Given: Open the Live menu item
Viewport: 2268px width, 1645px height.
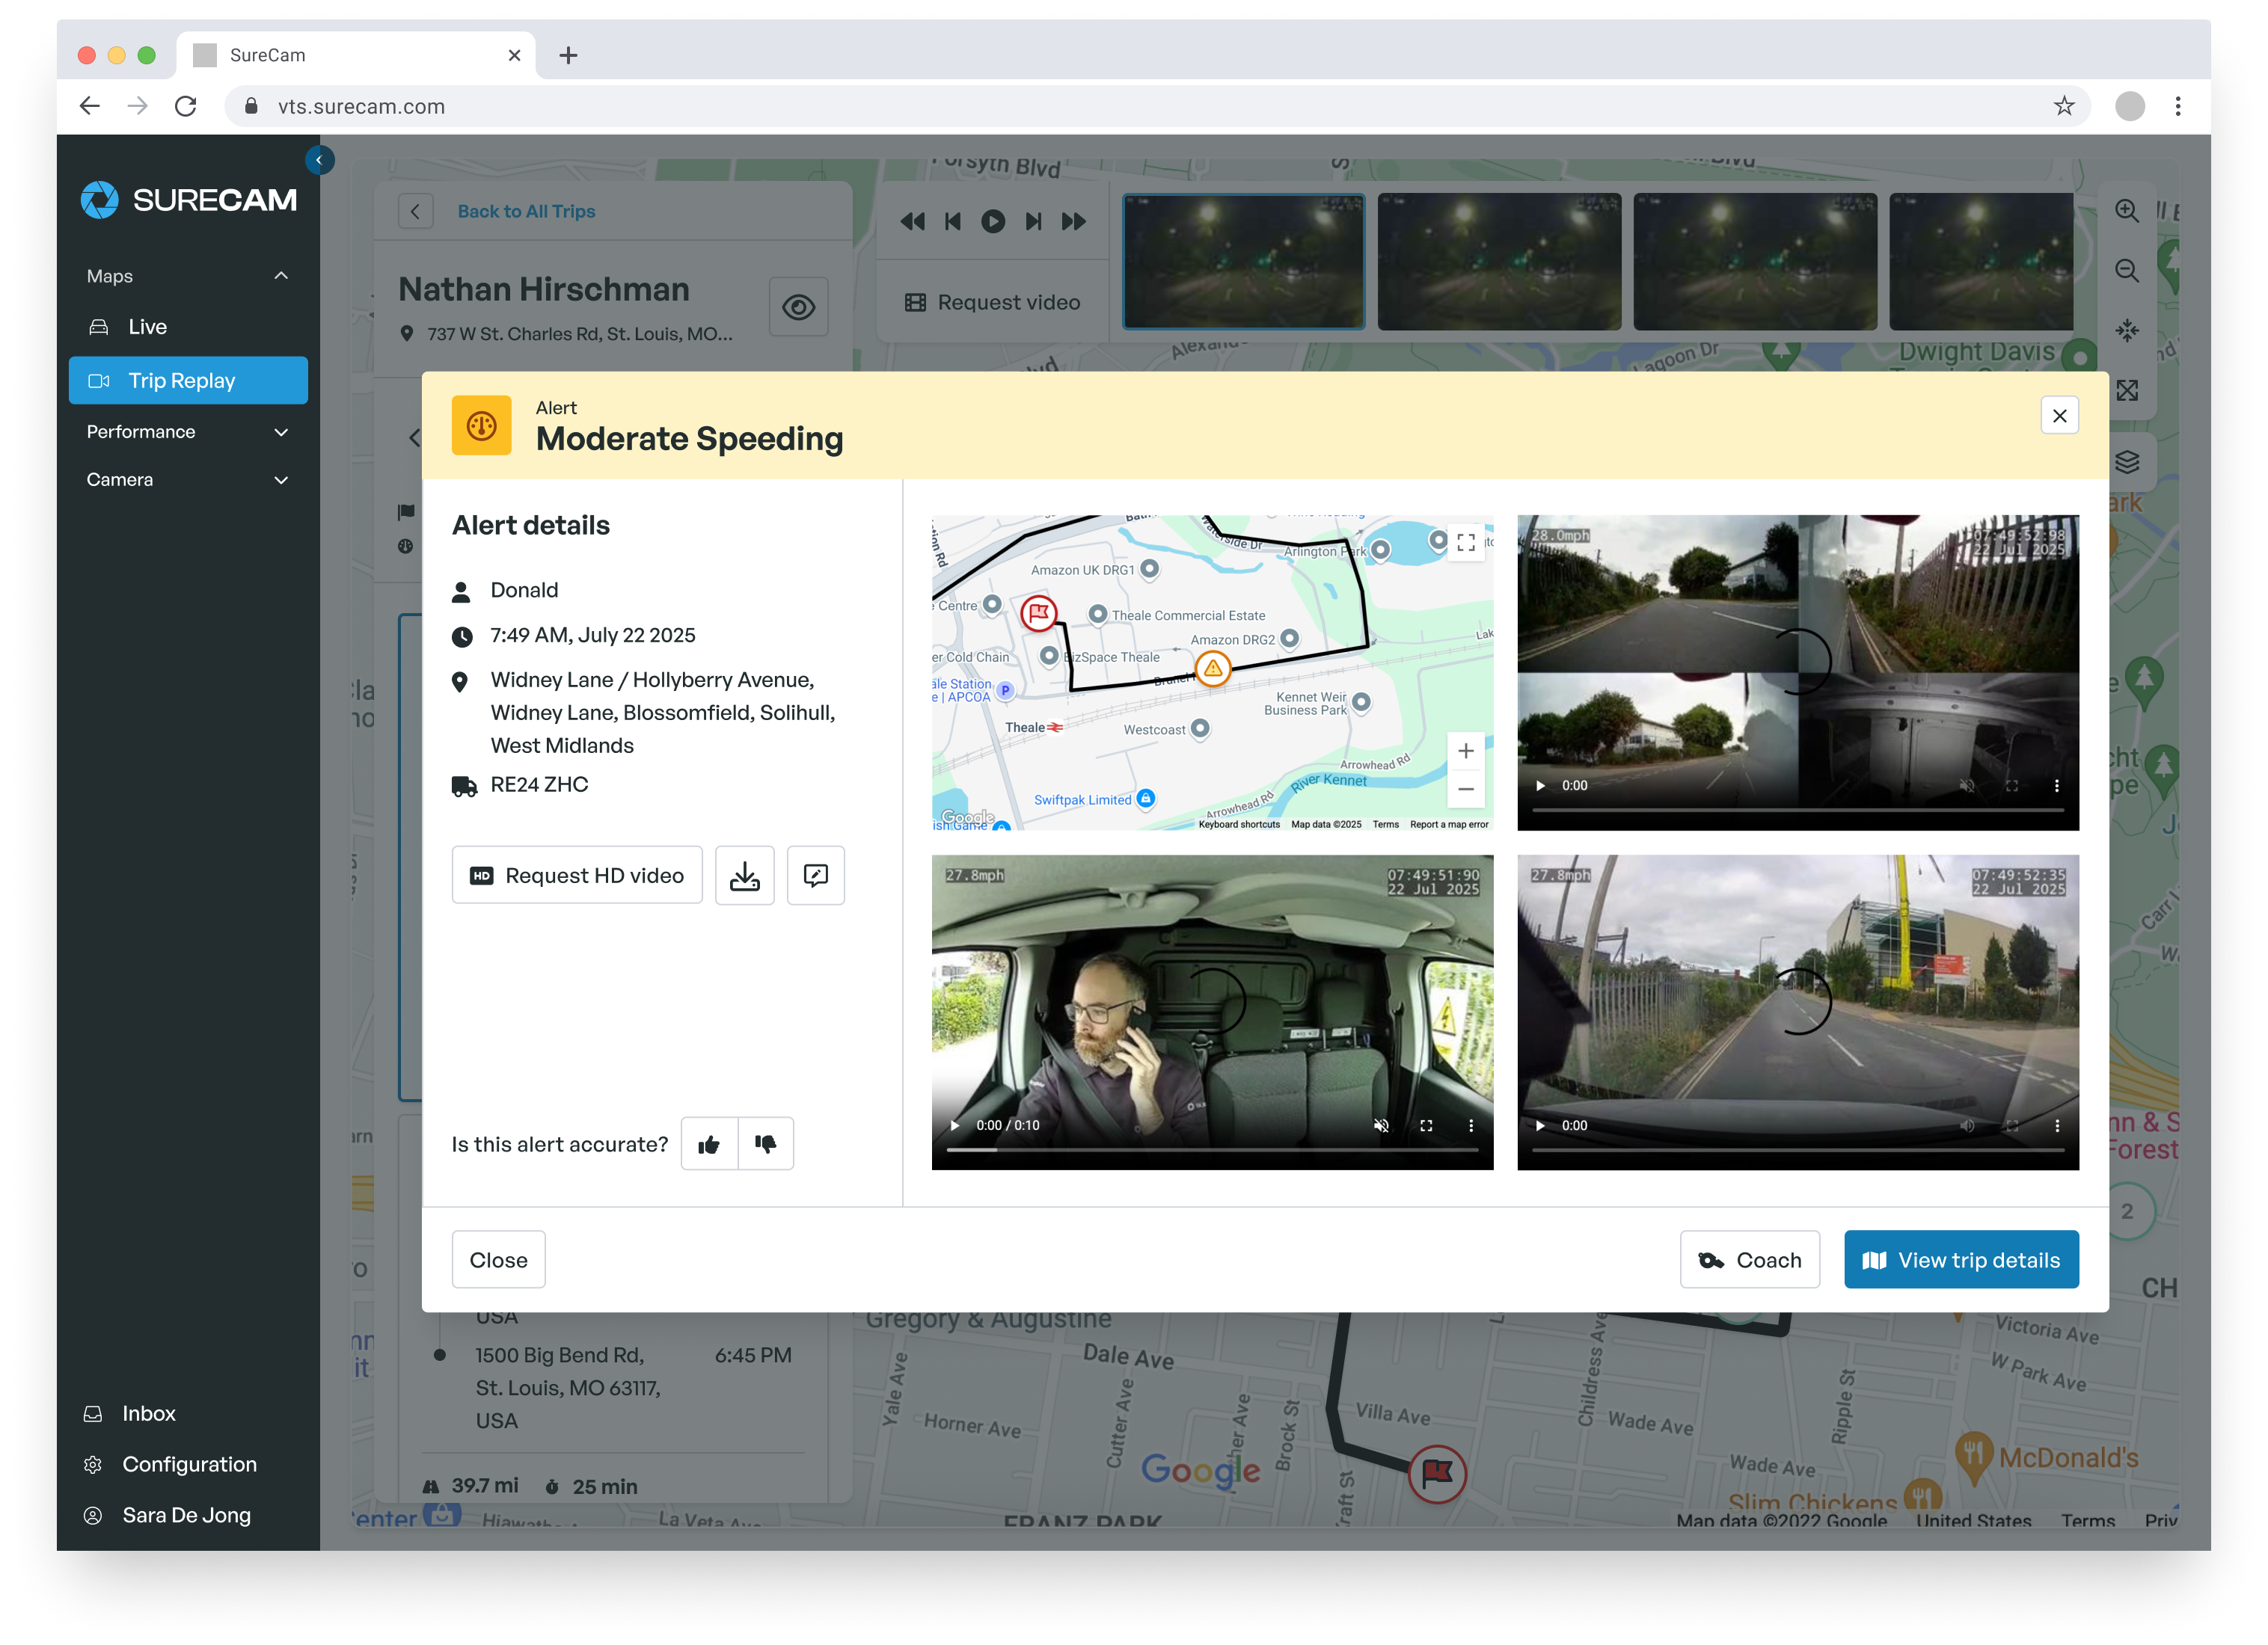Looking at the screenshot, I should tap(147, 327).
